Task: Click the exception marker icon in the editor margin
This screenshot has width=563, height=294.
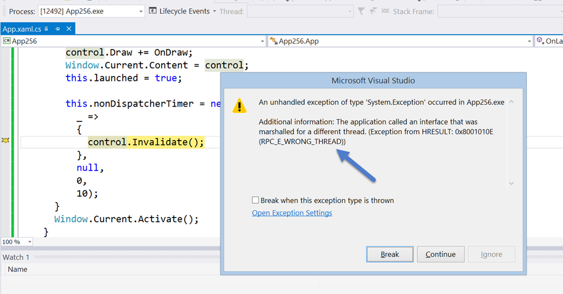Action: point(5,140)
